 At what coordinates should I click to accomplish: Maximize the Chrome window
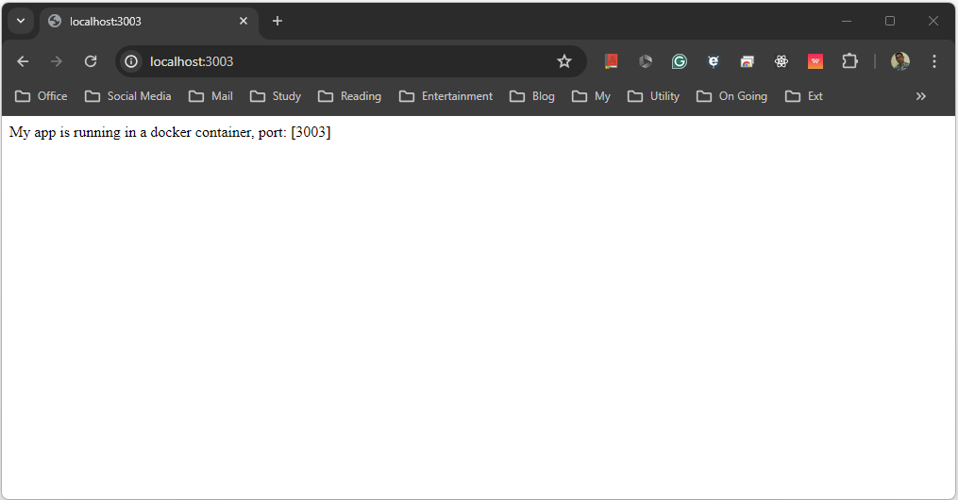(889, 21)
